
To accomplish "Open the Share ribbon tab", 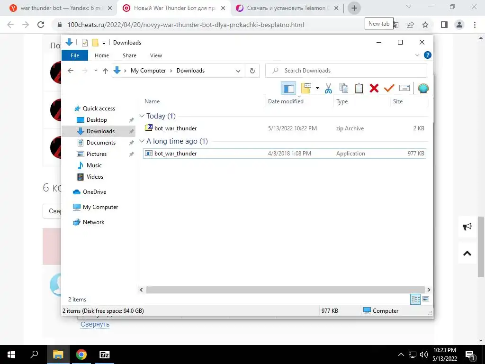I will coord(129,55).
